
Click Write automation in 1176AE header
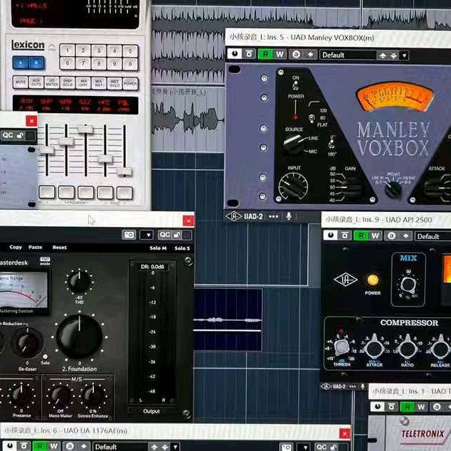point(54,446)
